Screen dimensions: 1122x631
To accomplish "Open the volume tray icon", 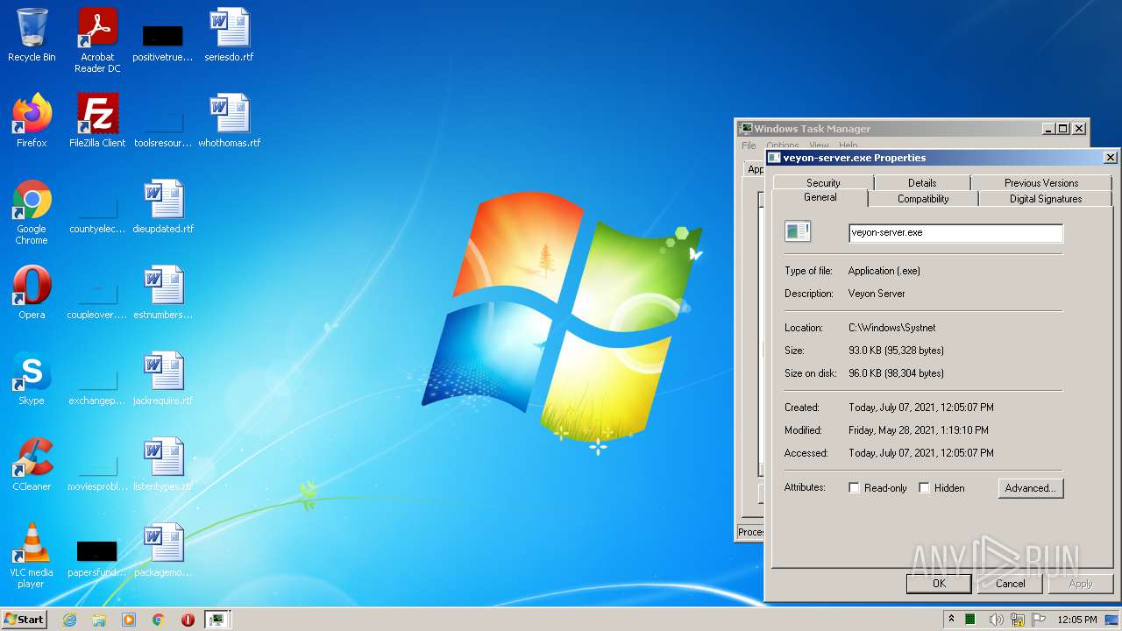I will point(996,620).
